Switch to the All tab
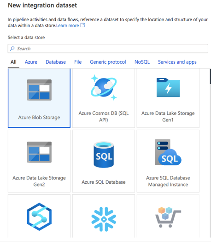211x246 pixels. click(x=13, y=62)
